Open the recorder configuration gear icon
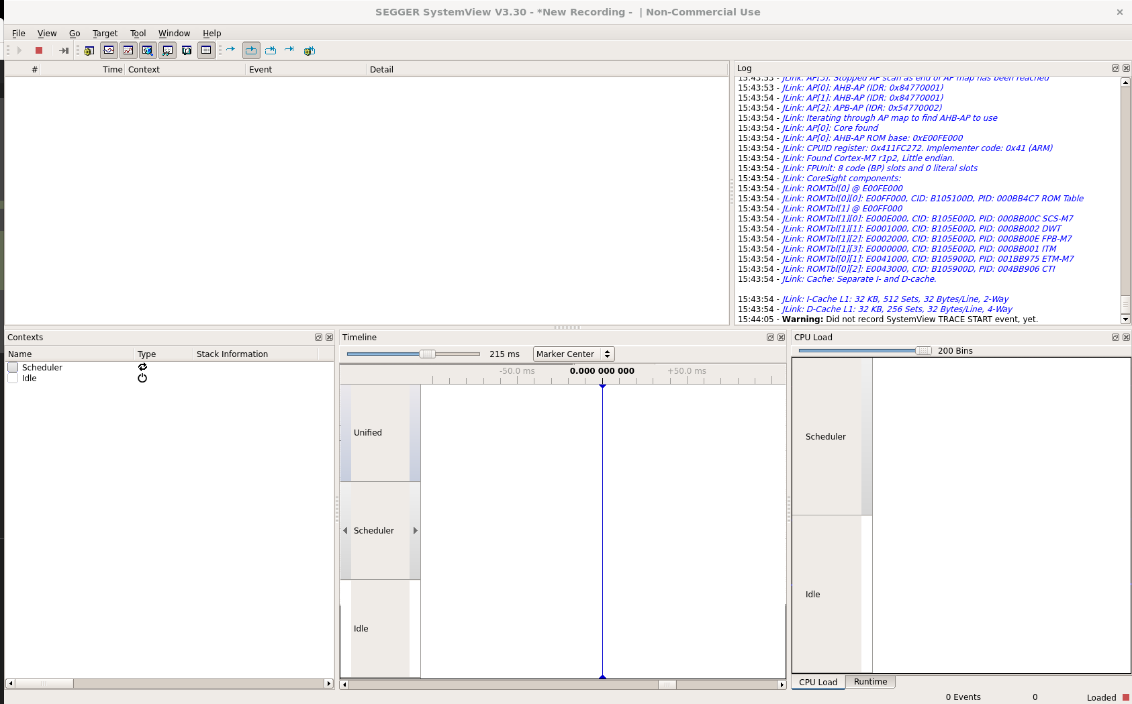Image resolution: width=1132 pixels, height=704 pixels. pos(89,50)
